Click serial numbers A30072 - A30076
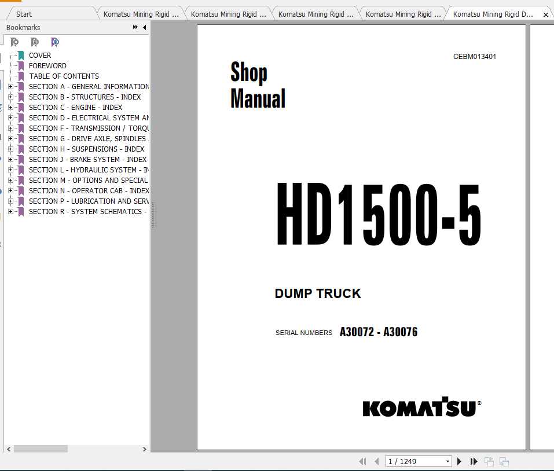Image resolution: width=554 pixels, height=471 pixels. pos(379,332)
